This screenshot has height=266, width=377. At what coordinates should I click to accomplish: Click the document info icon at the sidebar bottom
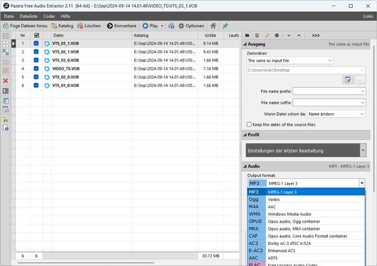(x=6, y=128)
